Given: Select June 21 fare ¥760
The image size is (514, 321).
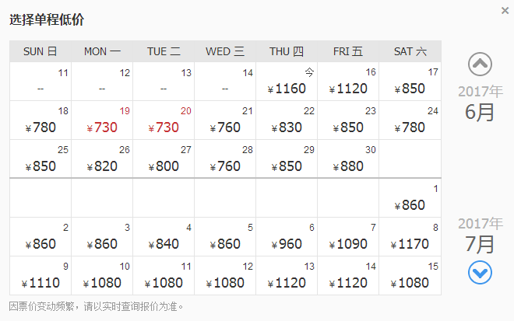Looking at the screenshot, I should (x=225, y=120).
